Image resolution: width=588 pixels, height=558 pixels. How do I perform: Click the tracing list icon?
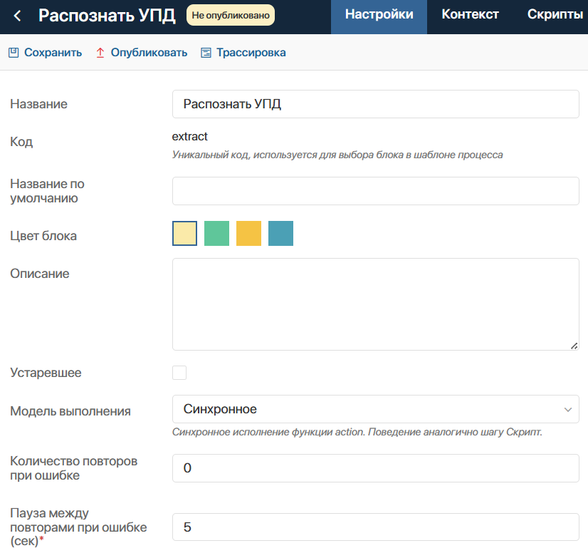coord(206,53)
